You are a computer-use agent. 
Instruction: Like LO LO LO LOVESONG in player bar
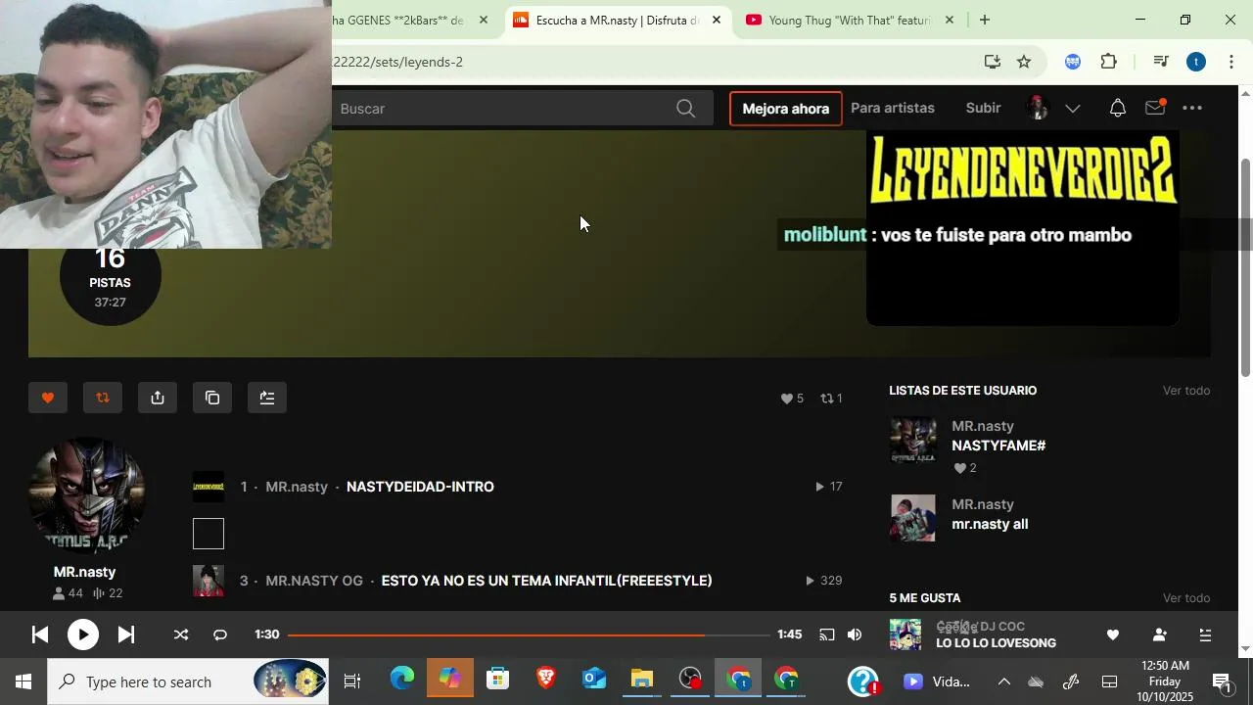[1113, 634]
